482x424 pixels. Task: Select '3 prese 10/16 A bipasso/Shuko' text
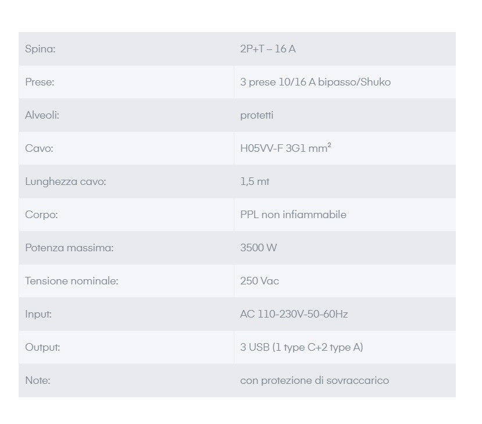pos(315,82)
